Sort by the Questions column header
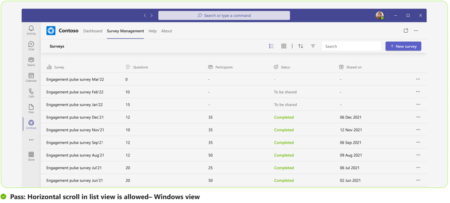The width and height of the screenshot is (450, 203). coord(137,67)
